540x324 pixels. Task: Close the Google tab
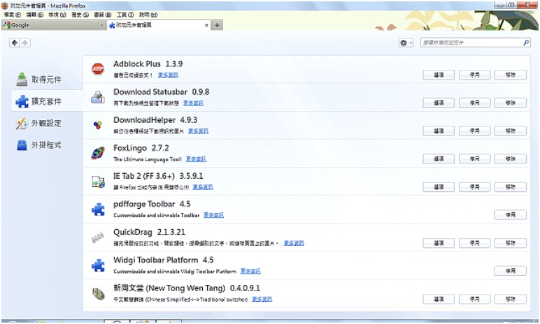pos(101,25)
